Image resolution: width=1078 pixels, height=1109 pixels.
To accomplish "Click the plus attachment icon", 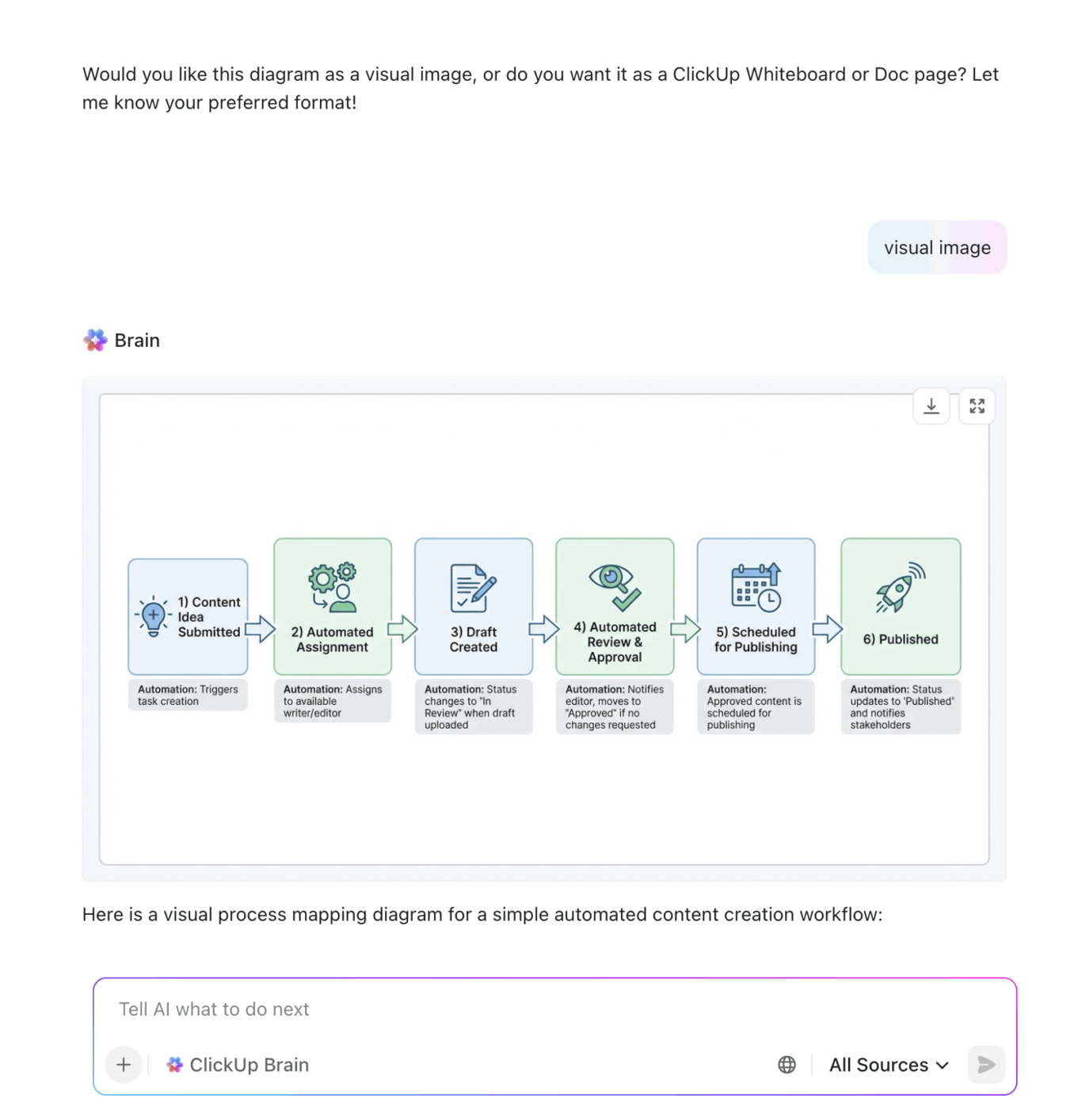I will (124, 1065).
